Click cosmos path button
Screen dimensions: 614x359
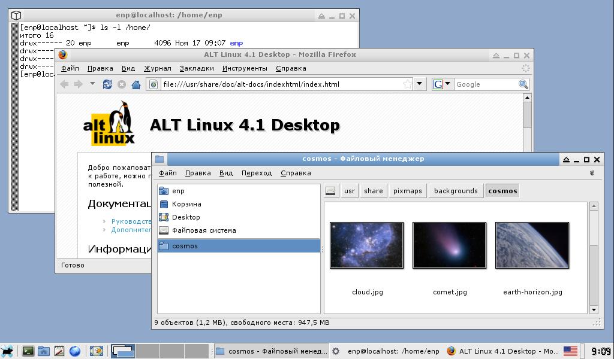coord(502,191)
